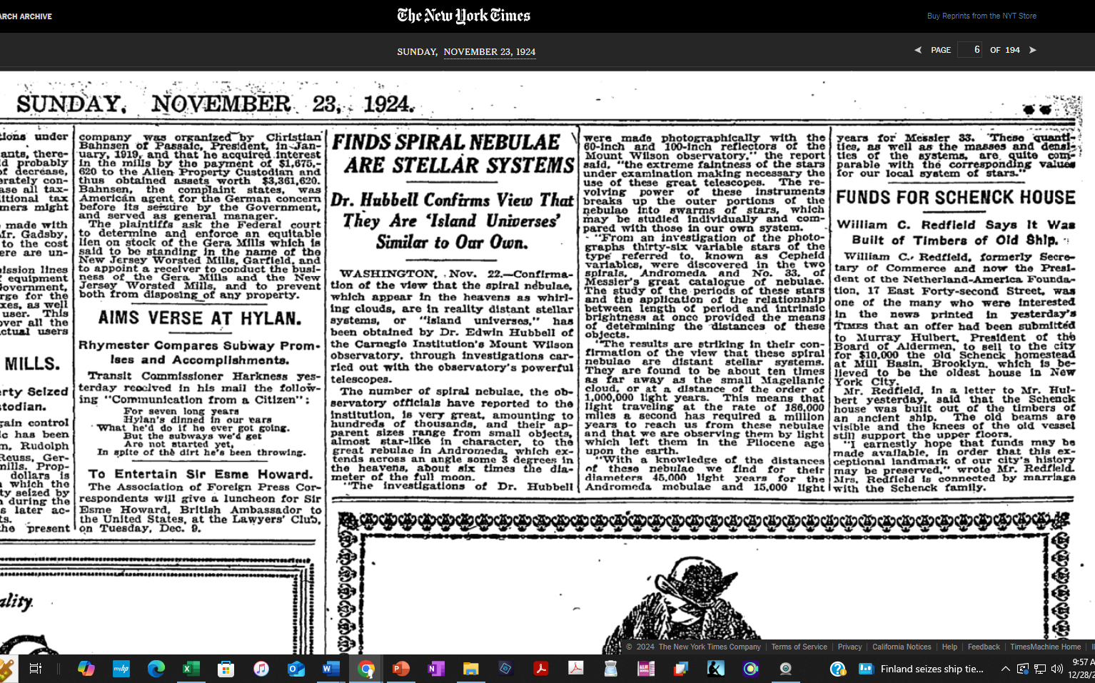Open Buy Reprints from the NYT Store

coord(982,16)
